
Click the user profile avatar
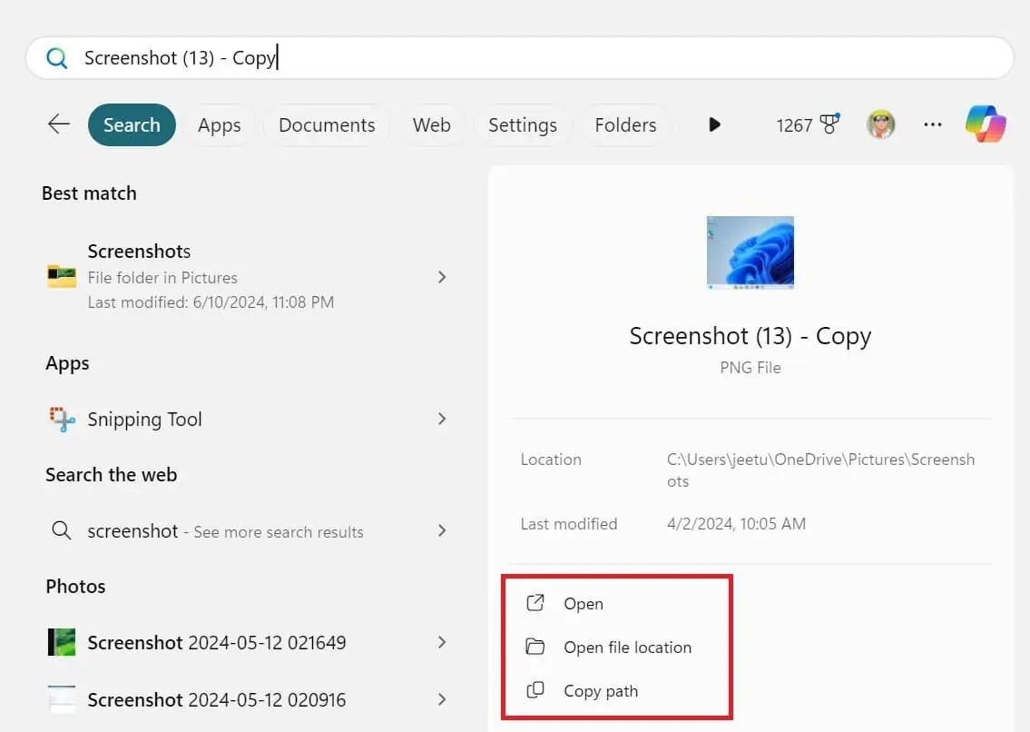pyautogui.click(x=880, y=124)
